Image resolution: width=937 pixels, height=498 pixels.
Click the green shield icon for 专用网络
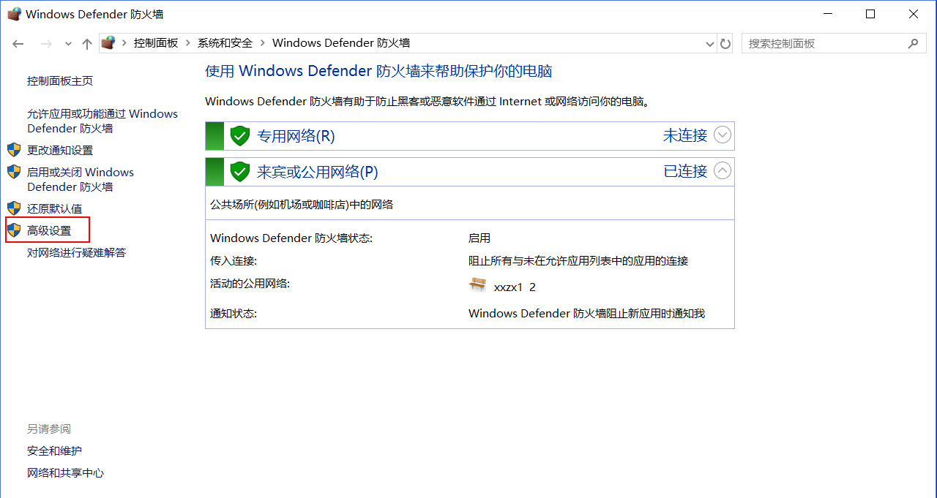[x=240, y=135]
